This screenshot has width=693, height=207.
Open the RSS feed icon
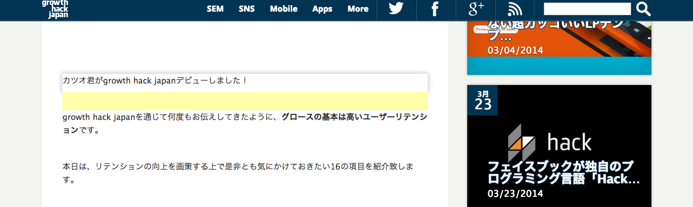tap(514, 9)
